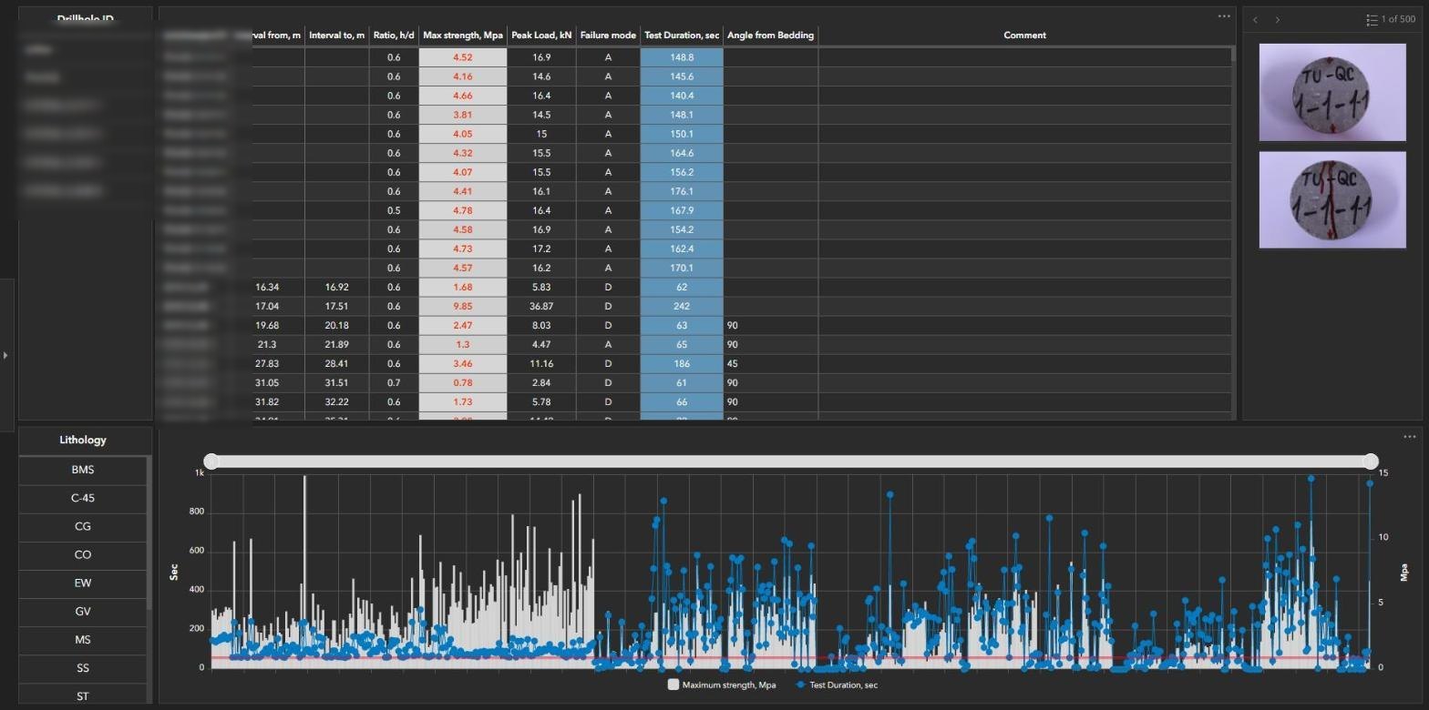Select the CO lithology option
Viewport: 1429px width, 710px height.
pos(83,554)
